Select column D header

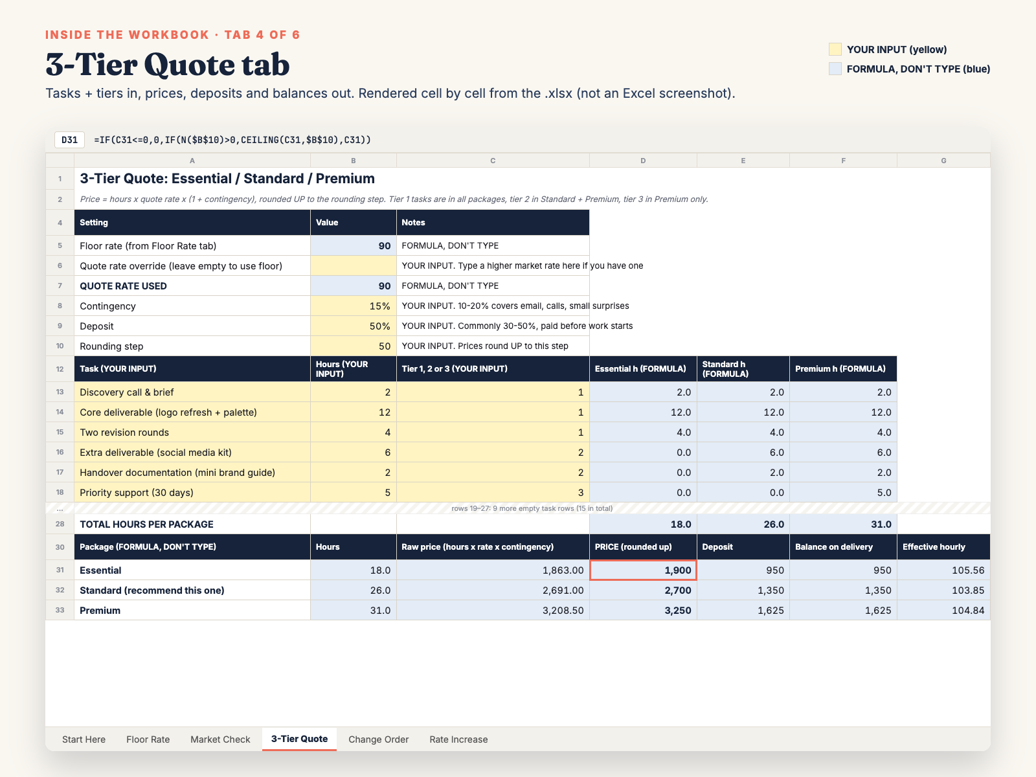click(x=643, y=161)
